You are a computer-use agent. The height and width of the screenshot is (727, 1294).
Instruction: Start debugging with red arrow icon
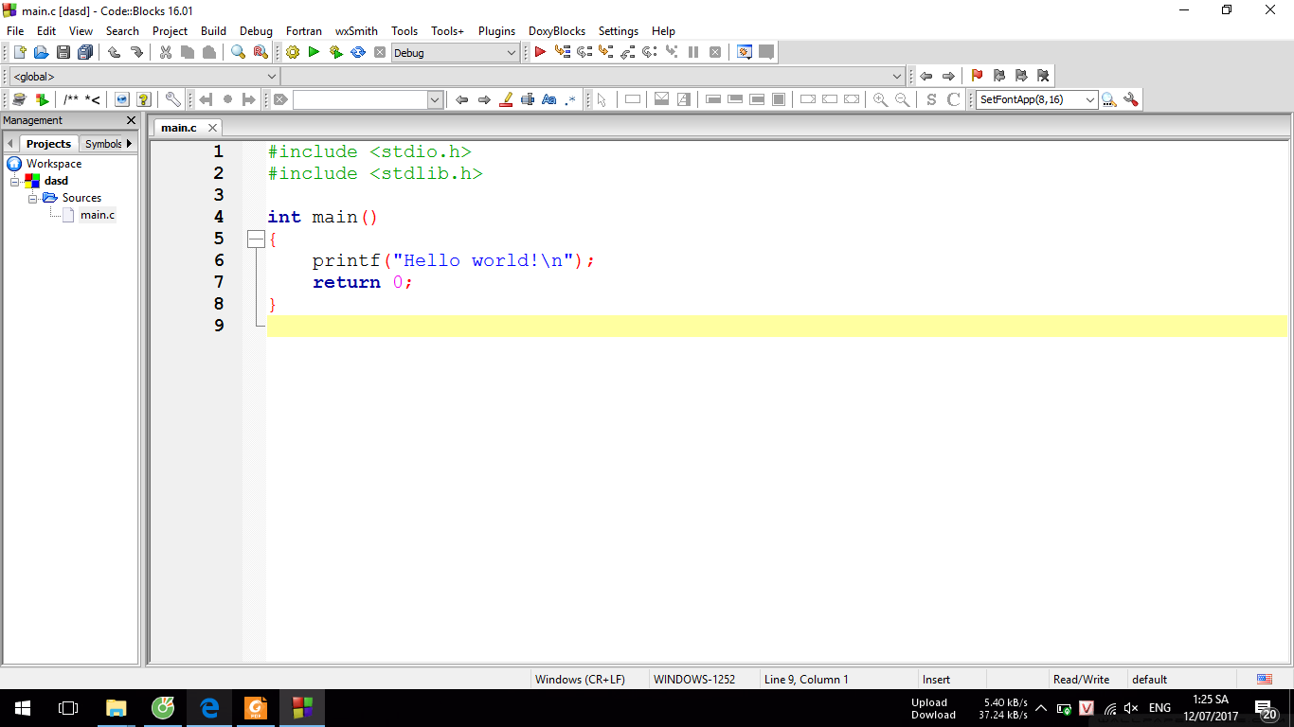pyautogui.click(x=540, y=52)
